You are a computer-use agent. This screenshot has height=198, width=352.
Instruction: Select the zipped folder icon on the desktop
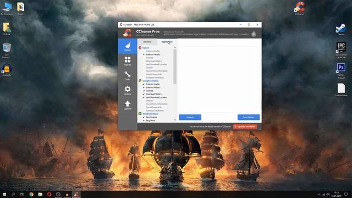click(x=21, y=8)
